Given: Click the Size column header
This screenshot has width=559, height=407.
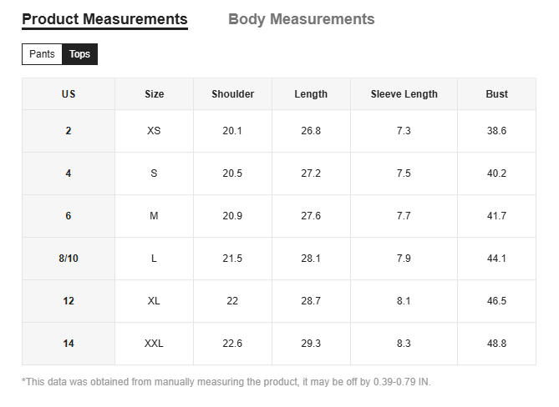Looking at the screenshot, I should [154, 94].
